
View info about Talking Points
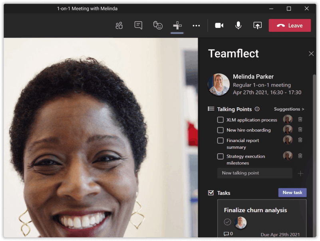(x=256, y=109)
